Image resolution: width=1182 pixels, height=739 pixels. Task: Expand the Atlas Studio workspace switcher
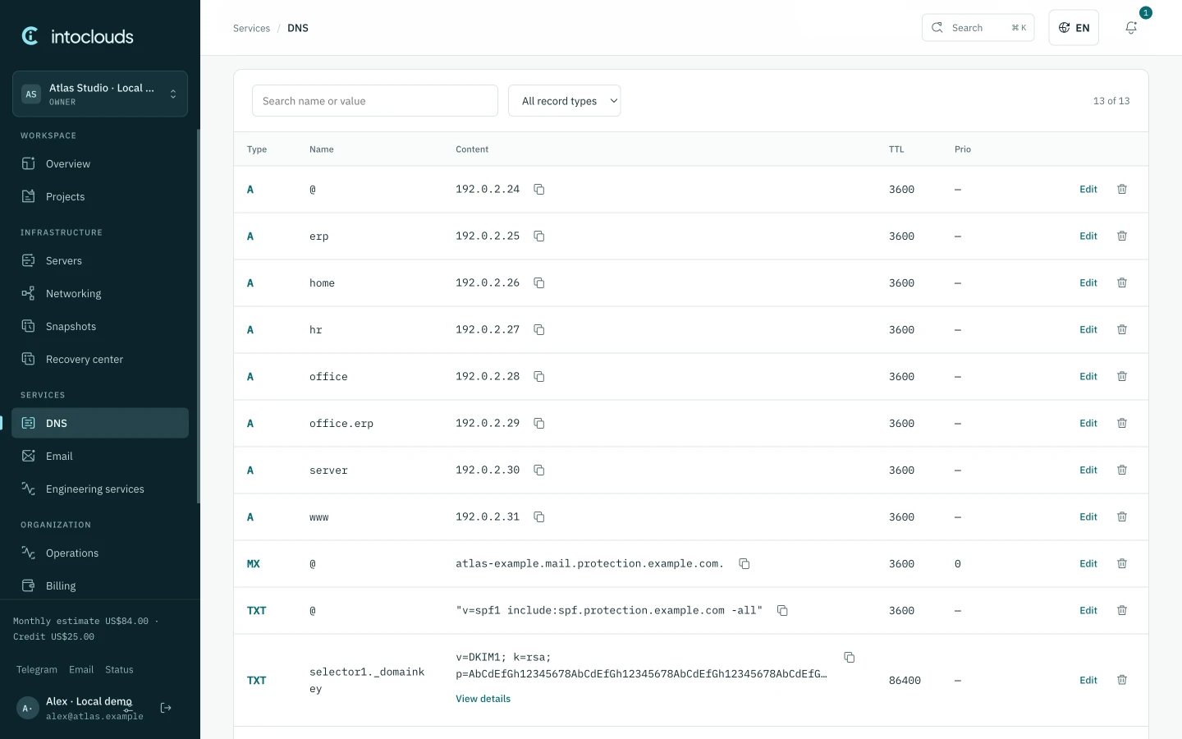pyautogui.click(x=100, y=94)
